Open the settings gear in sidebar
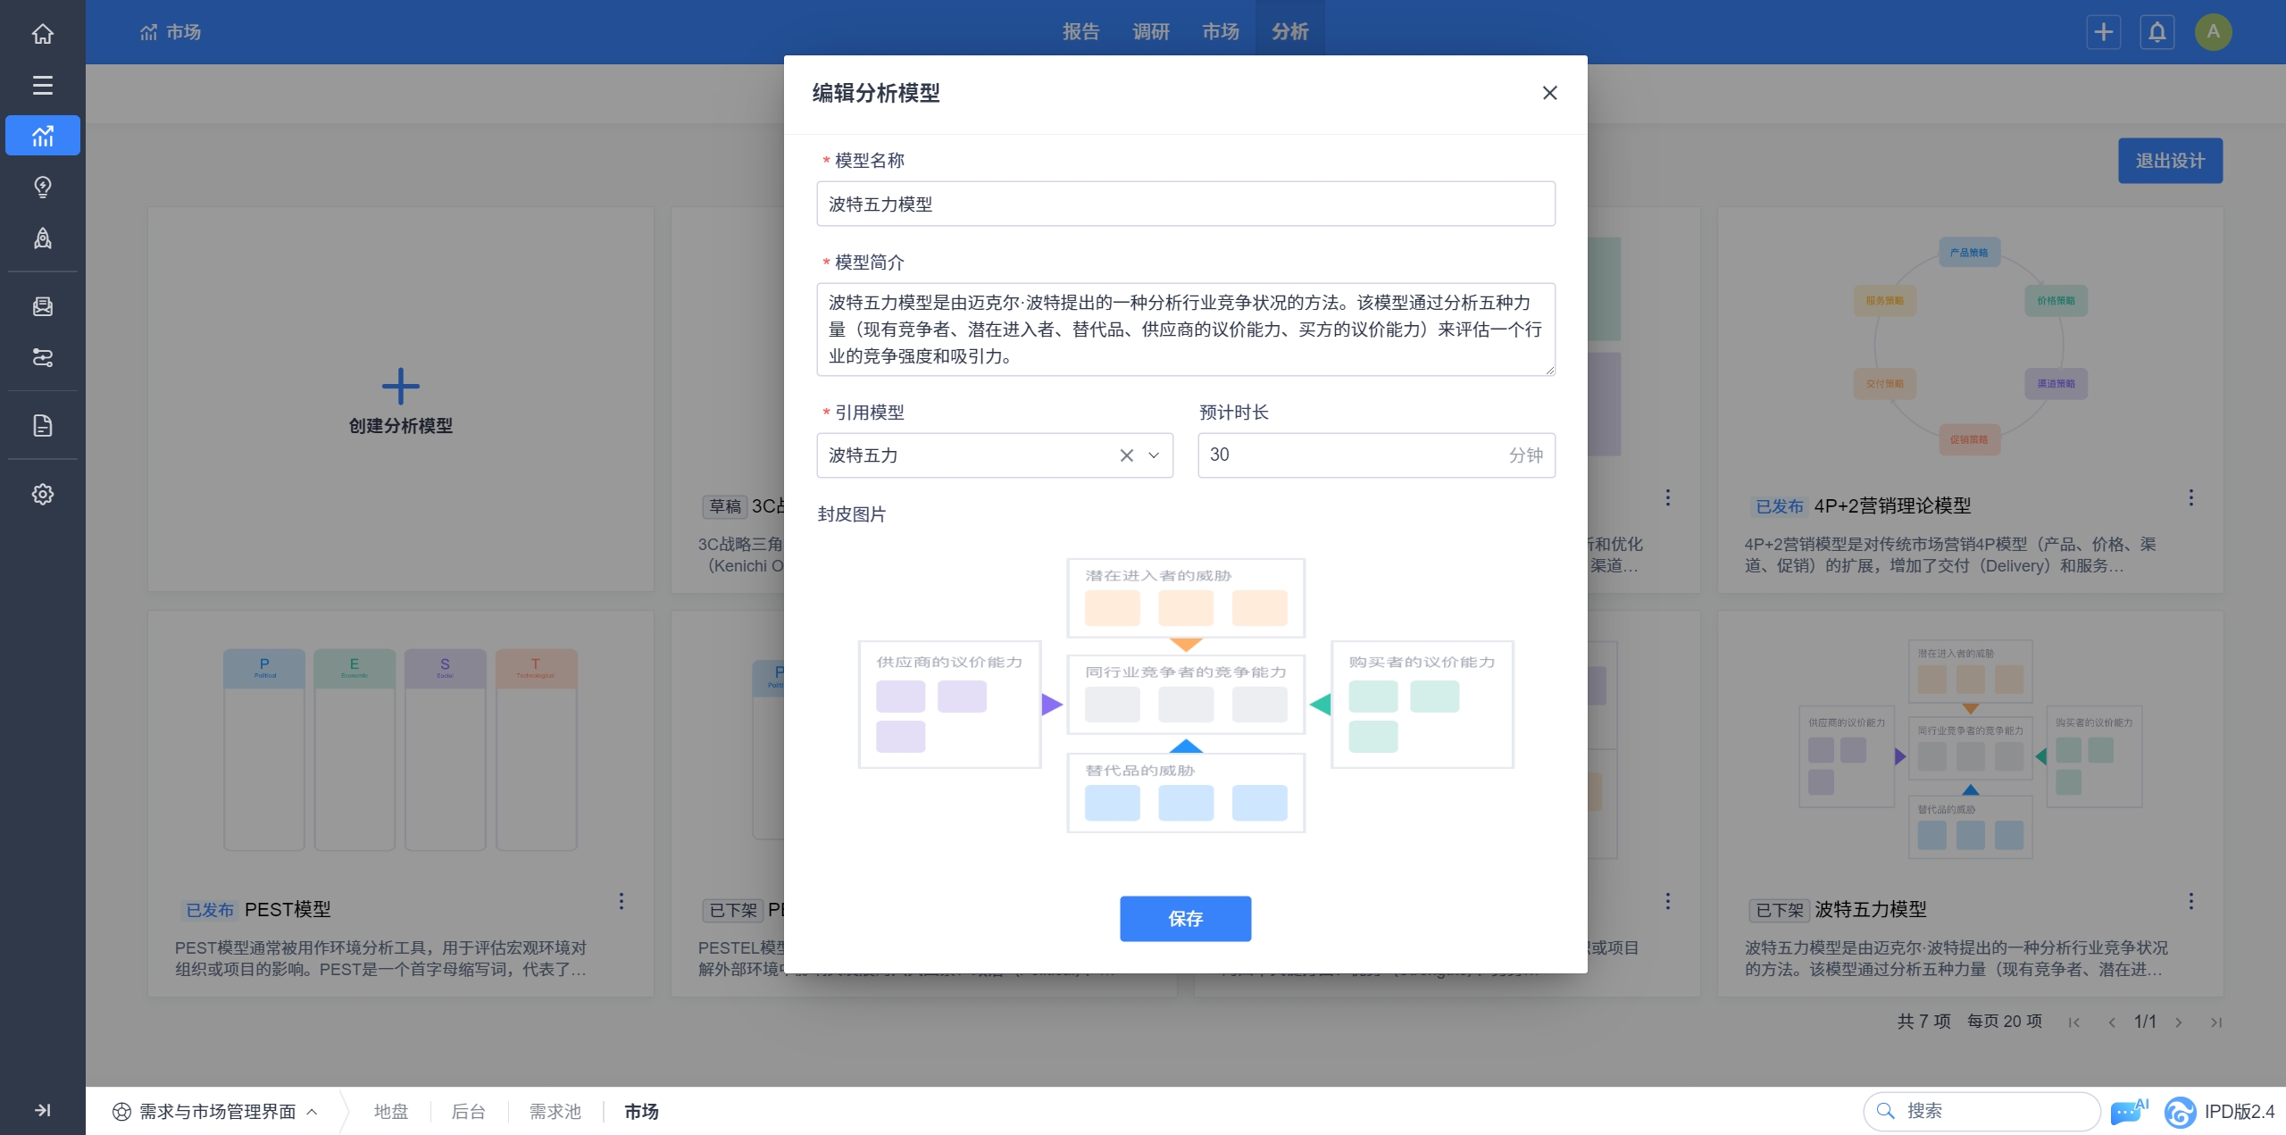This screenshot has height=1135, width=2286. 42,494
